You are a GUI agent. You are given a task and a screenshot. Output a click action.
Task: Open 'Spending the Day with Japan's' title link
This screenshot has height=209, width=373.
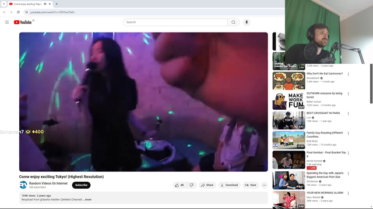pos(325,175)
